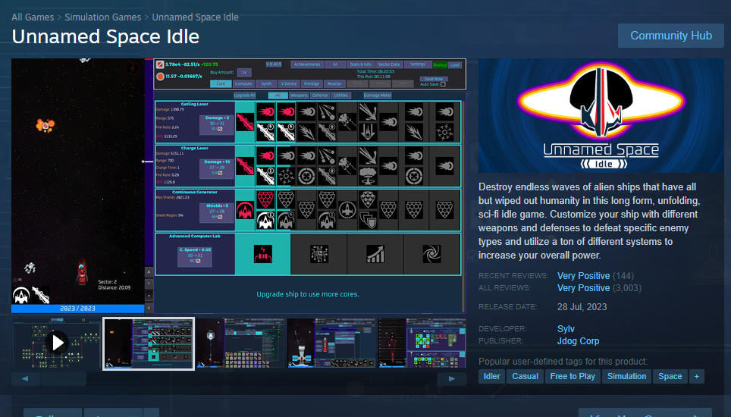Open the third screenshot thumbnail with inventory grid
731x417 pixels.
tap(240, 343)
